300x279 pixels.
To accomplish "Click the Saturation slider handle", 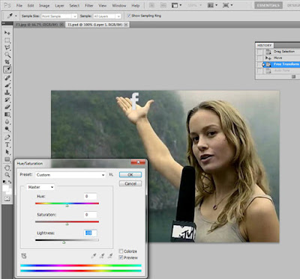I will coord(67,224).
